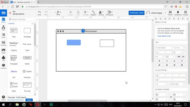The width and height of the screenshot is (190, 107).
Task: Open the Windows Start menu
Action: (3, 104)
